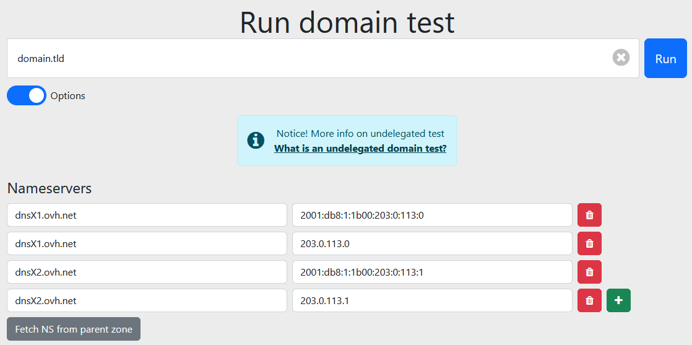Focus the domain.tld input field
The image size is (692, 345).
(309, 58)
